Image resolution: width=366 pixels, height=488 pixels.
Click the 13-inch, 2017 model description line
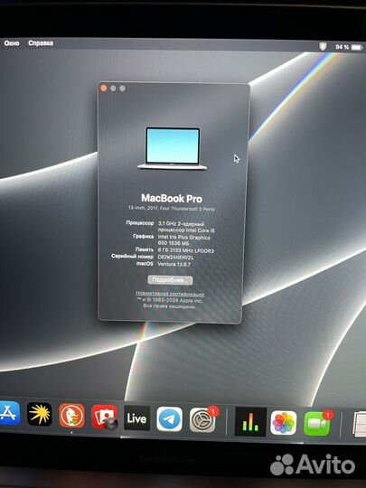coord(172,209)
